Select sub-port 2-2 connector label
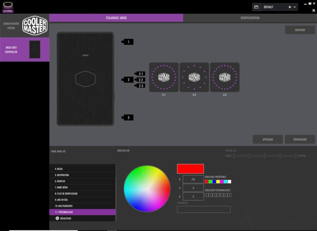 [140, 80]
